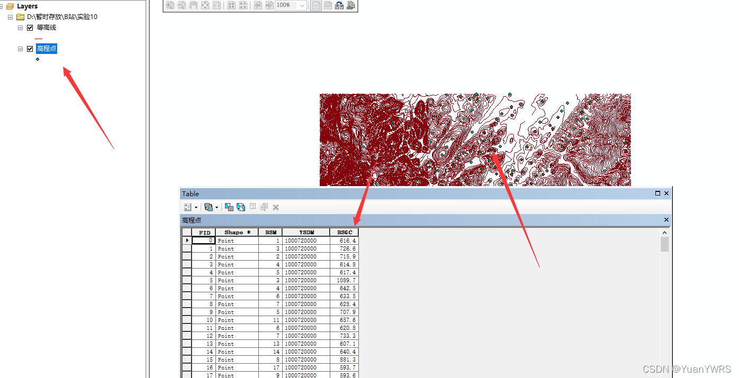The height and width of the screenshot is (378, 739).
Task: Click BSGC cell with value 607.1
Action: click(x=344, y=344)
